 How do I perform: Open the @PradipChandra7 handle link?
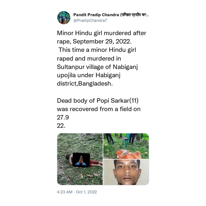(x=90, y=21)
